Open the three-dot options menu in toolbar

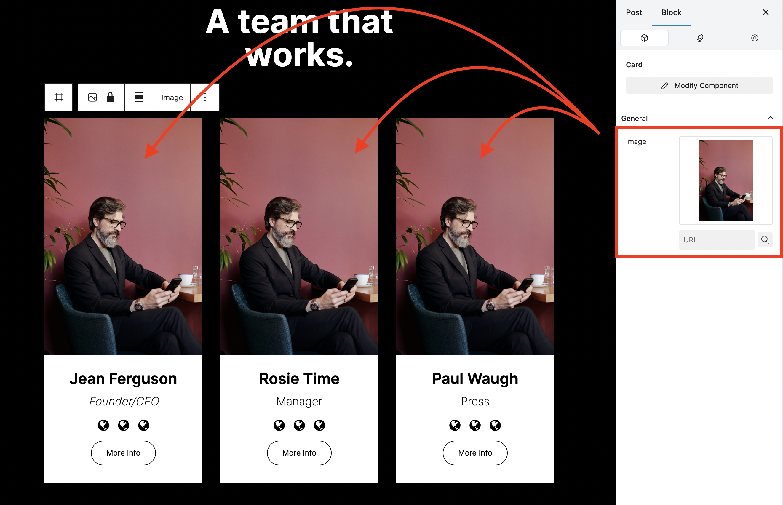(x=205, y=98)
